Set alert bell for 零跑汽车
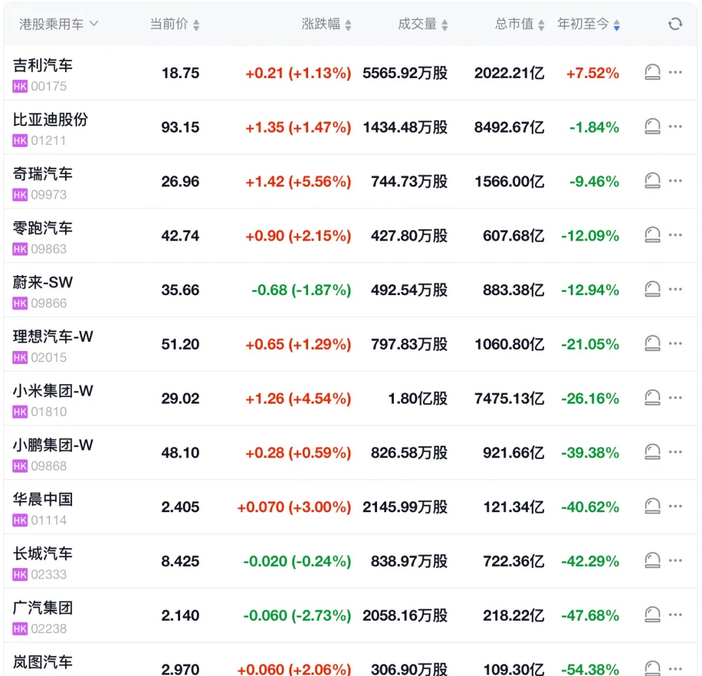702x676 pixels. [x=653, y=235]
